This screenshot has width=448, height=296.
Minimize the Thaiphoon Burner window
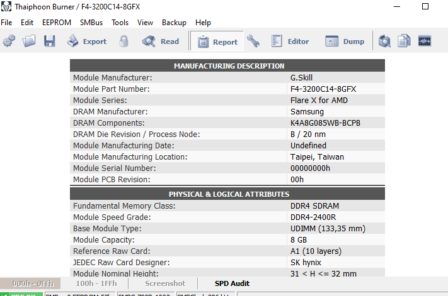(x=397, y=6)
